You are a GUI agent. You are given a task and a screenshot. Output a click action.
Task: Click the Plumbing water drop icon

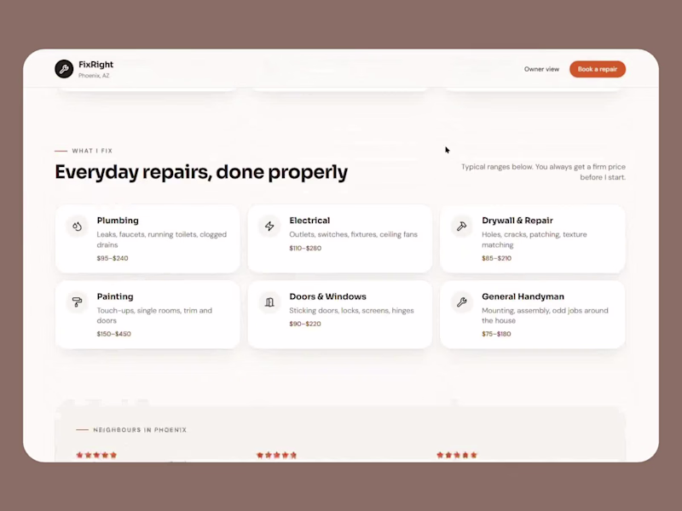[x=77, y=227]
